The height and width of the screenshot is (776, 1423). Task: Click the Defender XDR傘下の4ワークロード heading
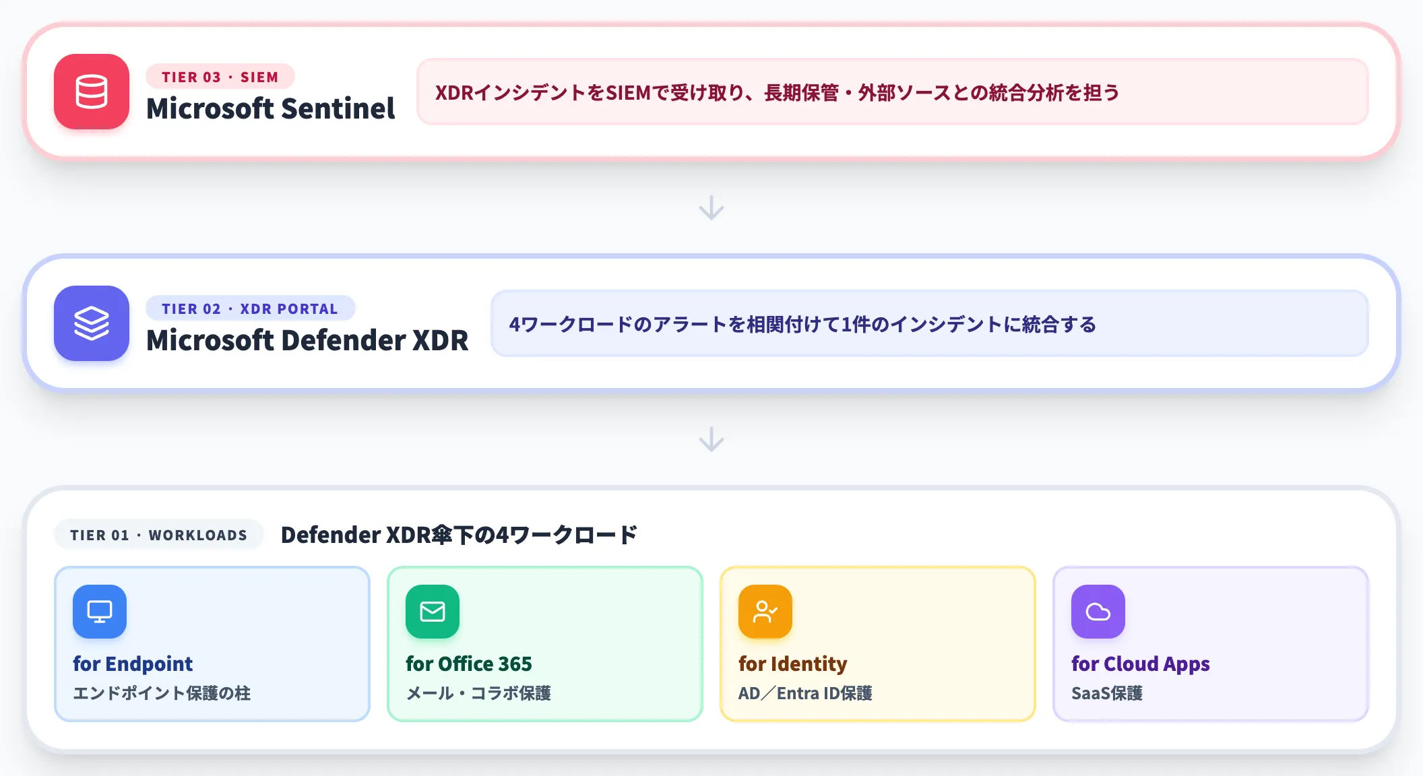tap(459, 535)
